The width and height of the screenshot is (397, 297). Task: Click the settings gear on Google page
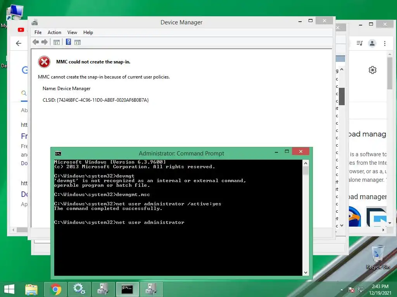click(x=373, y=70)
